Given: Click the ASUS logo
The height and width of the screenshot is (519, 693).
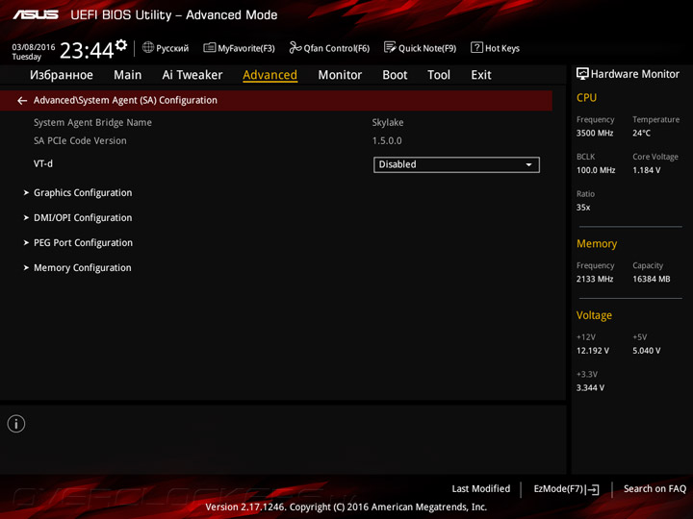Looking at the screenshot, I should pos(36,15).
